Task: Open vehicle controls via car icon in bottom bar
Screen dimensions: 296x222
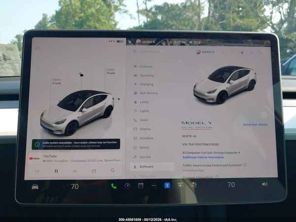Action: 35,186
